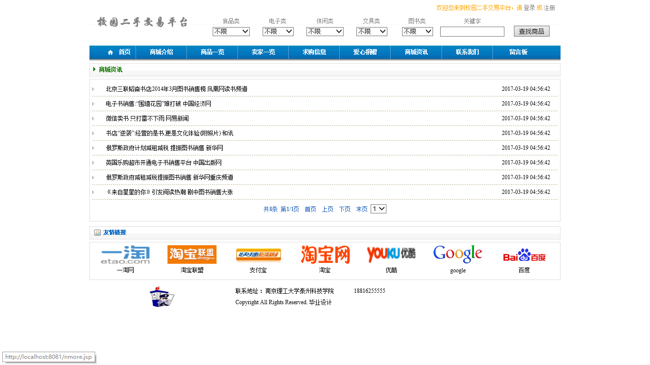Open the 求购信息 navigation tab
The width and height of the screenshot is (650, 365).
click(x=314, y=52)
